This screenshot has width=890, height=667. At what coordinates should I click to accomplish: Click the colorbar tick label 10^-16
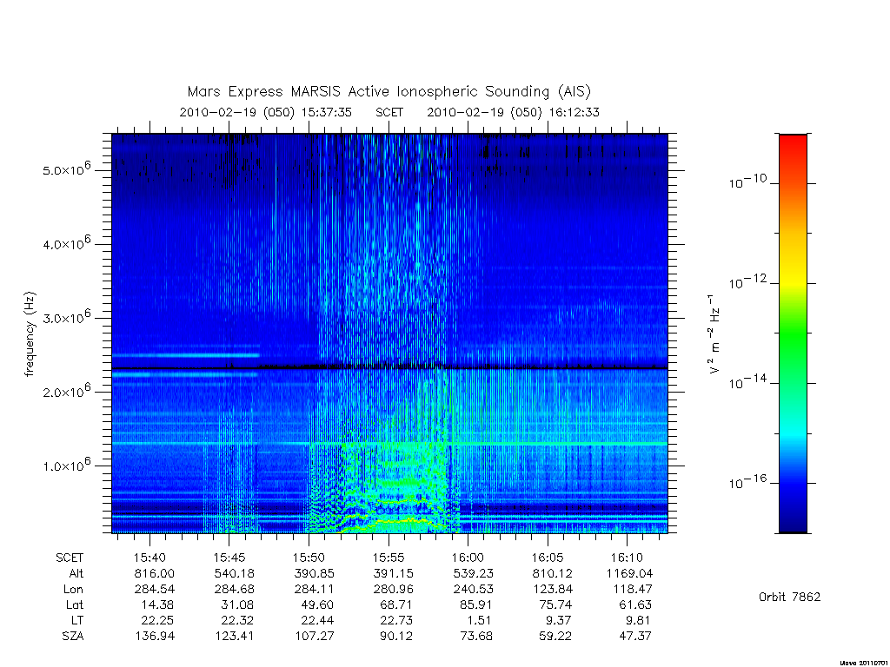[747, 482]
